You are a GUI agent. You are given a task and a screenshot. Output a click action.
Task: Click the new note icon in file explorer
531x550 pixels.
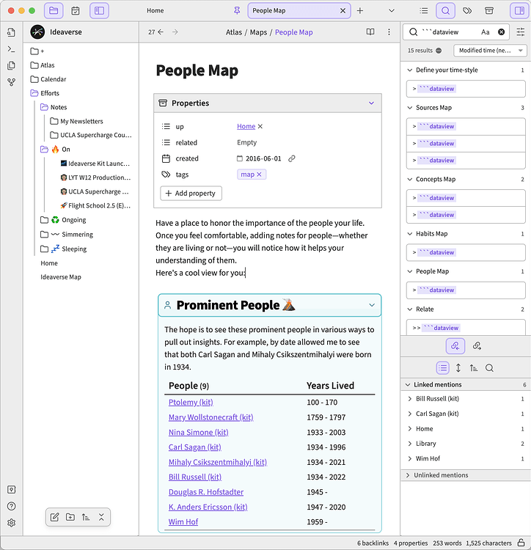coord(54,517)
